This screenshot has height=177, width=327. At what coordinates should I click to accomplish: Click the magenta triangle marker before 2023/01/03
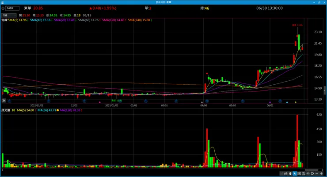point(100,102)
